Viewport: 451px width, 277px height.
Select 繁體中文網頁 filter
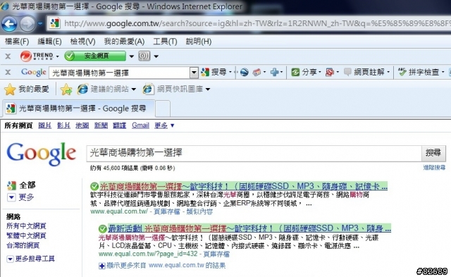coord(26,236)
